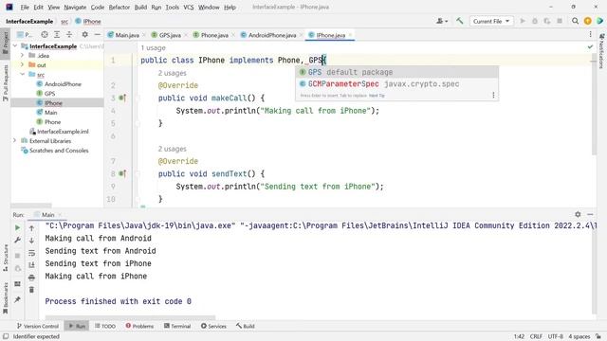
Task: Click Down the stack trace arrow
Action: [31, 240]
